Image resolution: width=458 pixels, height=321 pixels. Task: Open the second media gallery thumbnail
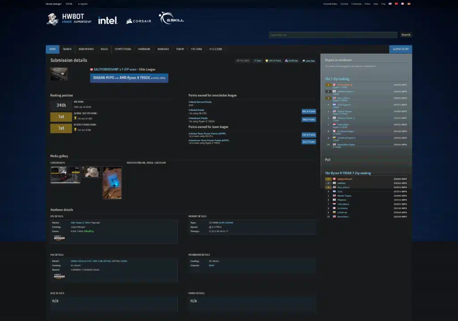click(91, 172)
